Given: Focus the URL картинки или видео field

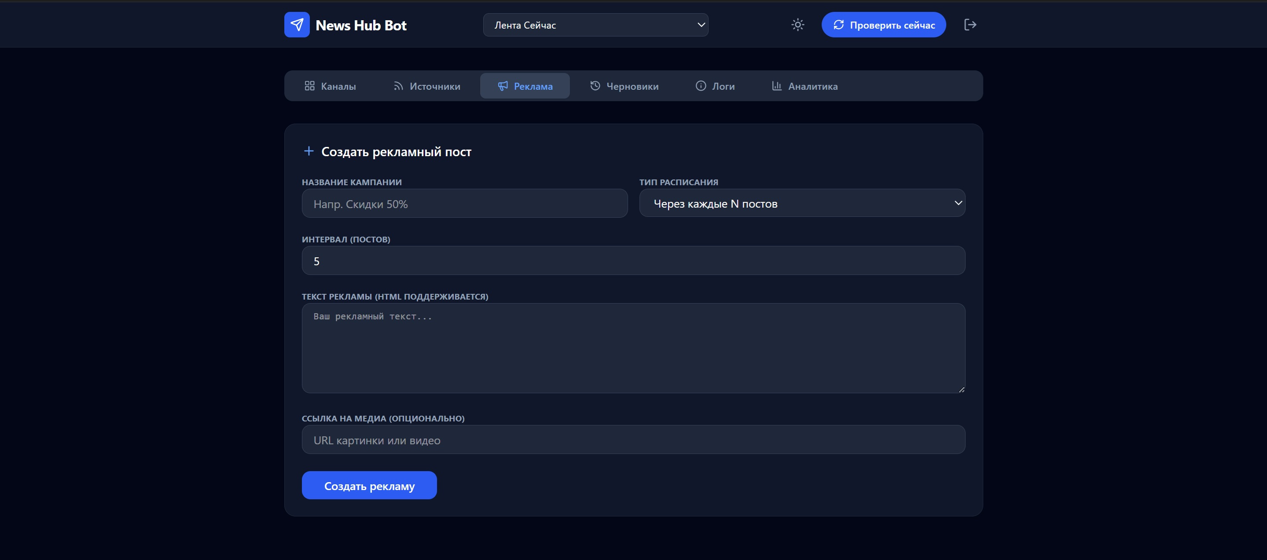Looking at the screenshot, I should (633, 439).
